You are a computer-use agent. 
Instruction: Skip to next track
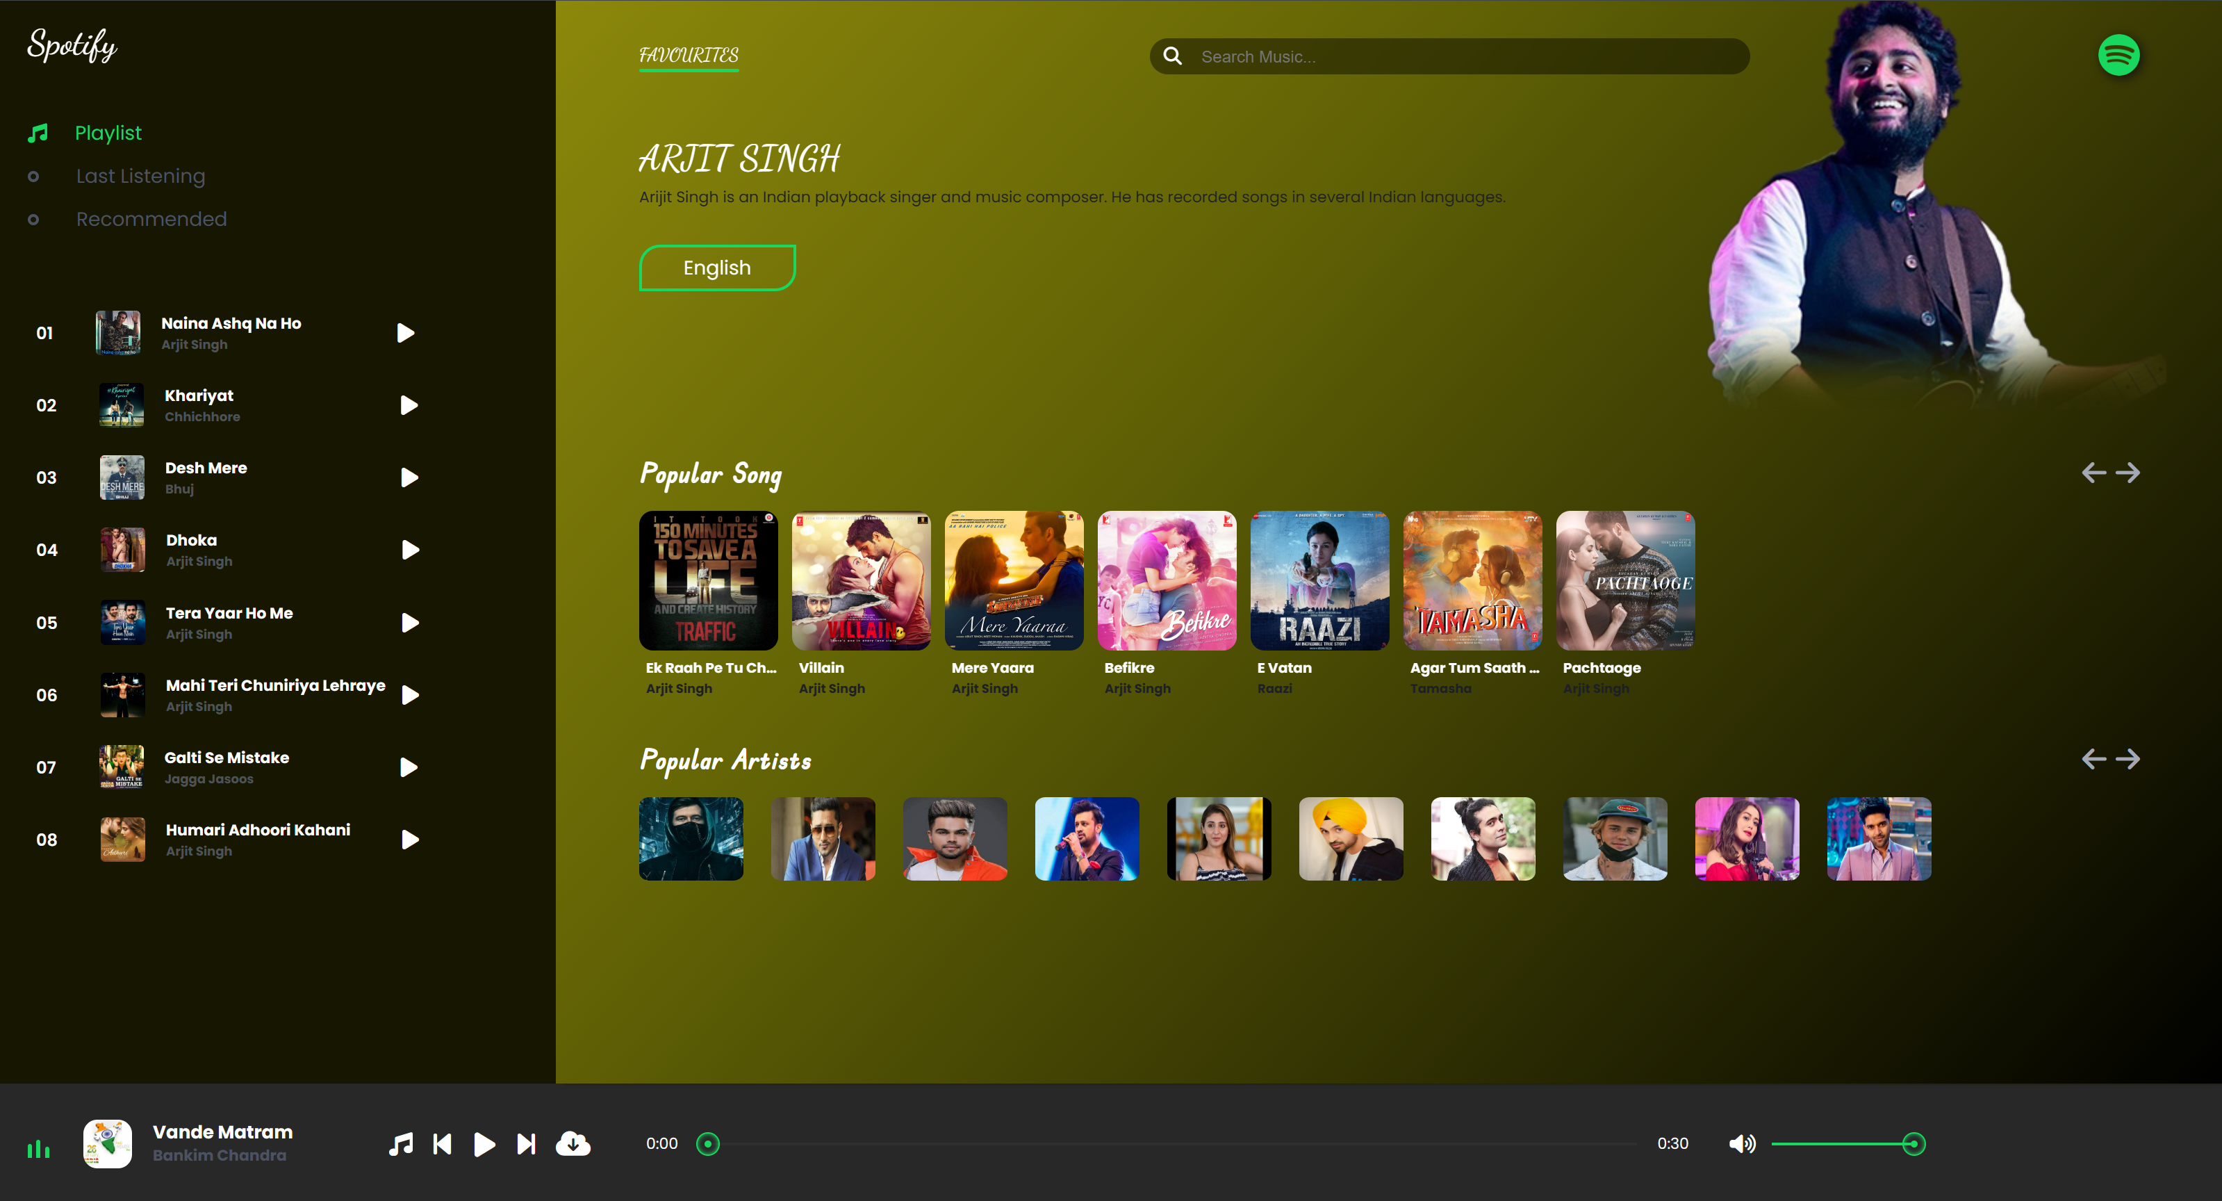tap(526, 1144)
